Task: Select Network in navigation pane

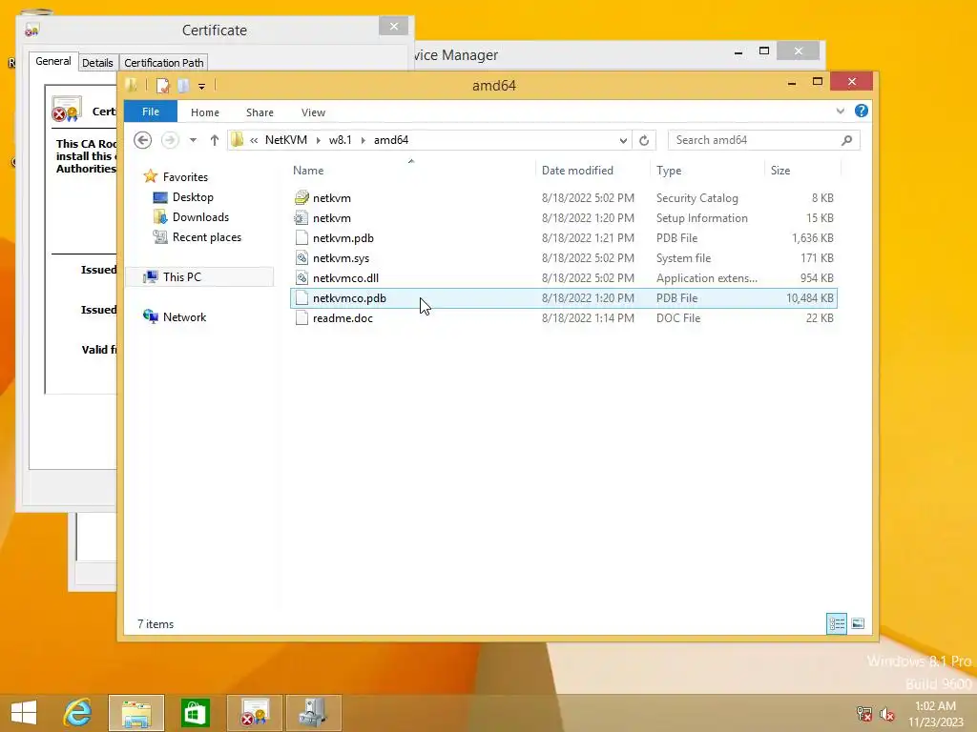Action: pos(184,316)
